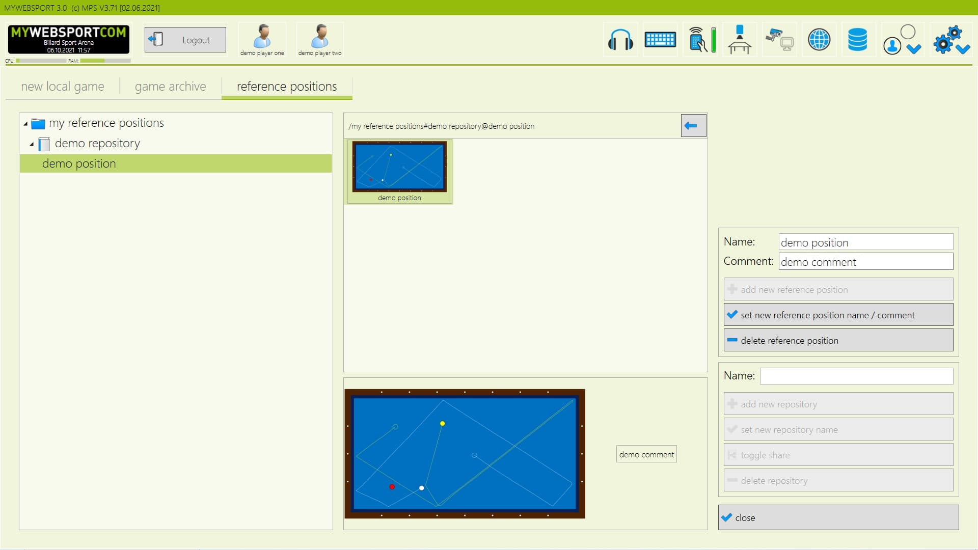Select demo position in the tree
This screenshot has height=550, width=978.
(176, 163)
